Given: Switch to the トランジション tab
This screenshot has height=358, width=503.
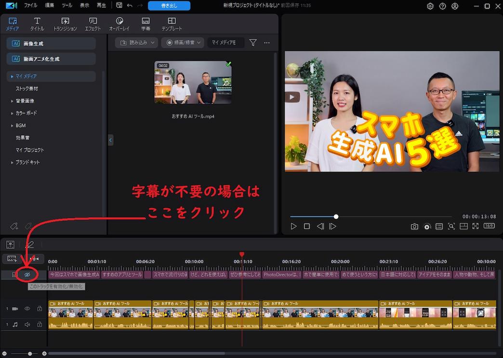Looking at the screenshot, I should (x=65, y=24).
